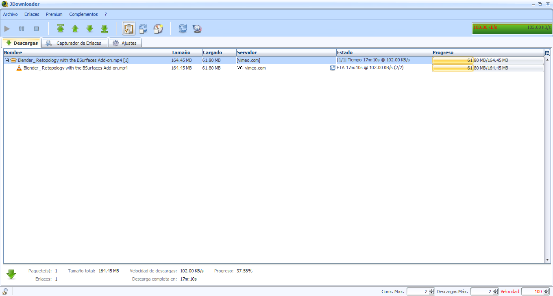Increase the Descargas Máx. value
Viewport: 553px width, 296px height.
[x=495, y=290]
